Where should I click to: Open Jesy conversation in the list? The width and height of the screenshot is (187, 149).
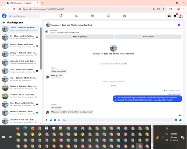(20, 79)
